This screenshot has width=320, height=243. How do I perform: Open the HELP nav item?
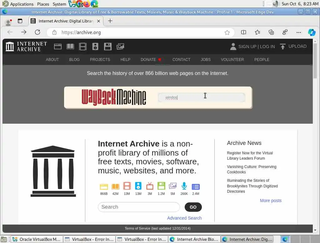[125, 60]
